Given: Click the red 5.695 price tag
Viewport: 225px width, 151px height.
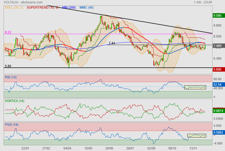Looking at the screenshot, I should [x=218, y=70].
